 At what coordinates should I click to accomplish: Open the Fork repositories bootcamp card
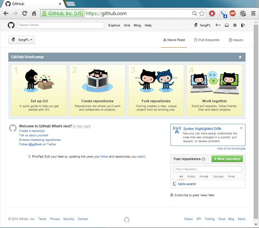click(x=156, y=90)
